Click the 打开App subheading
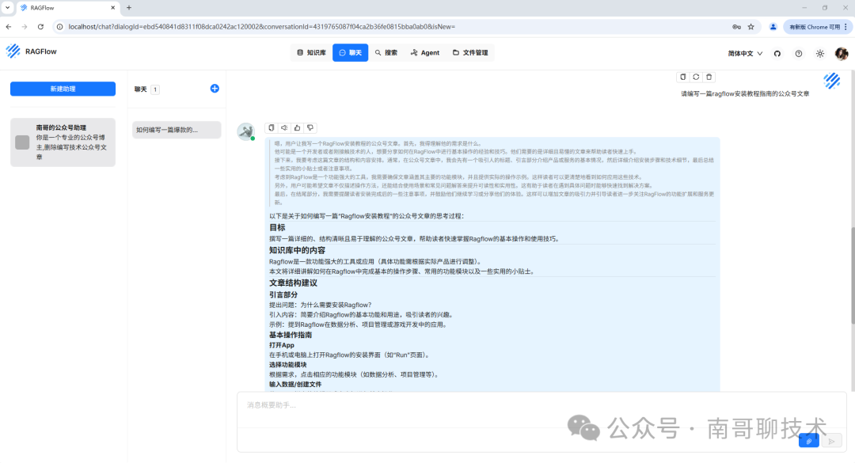The height and width of the screenshot is (463, 855). [281, 345]
